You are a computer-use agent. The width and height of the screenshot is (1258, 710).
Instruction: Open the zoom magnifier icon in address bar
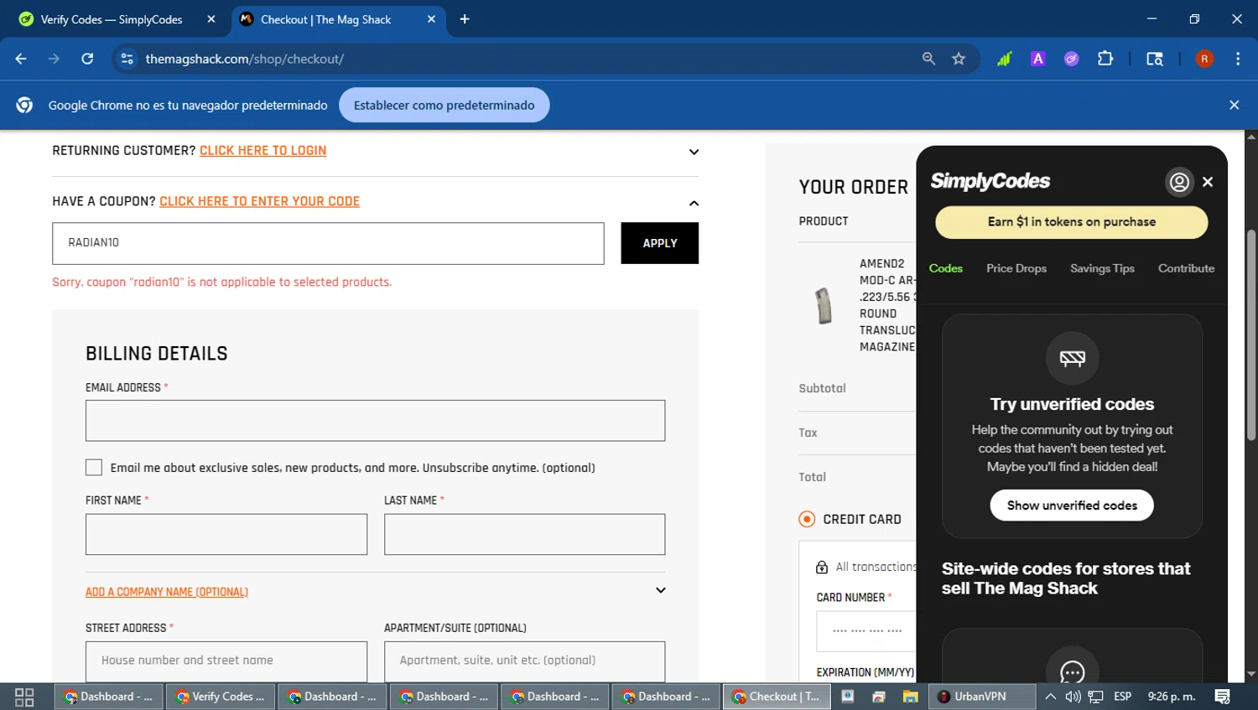928,59
